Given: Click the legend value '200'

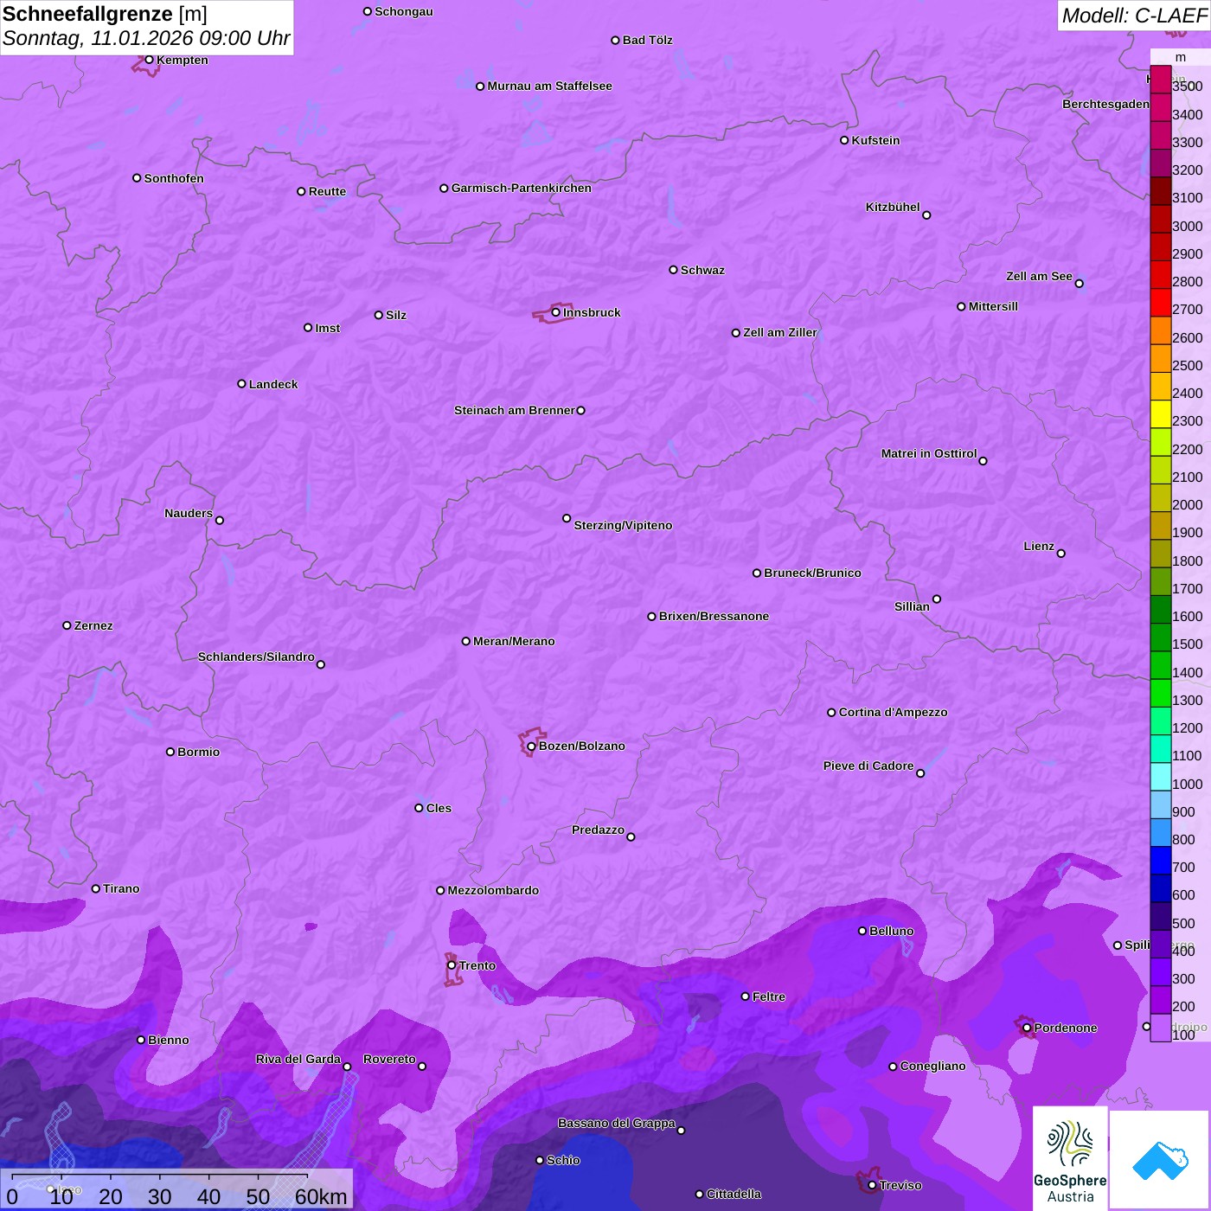Looking at the screenshot, I should 1184,1007.
